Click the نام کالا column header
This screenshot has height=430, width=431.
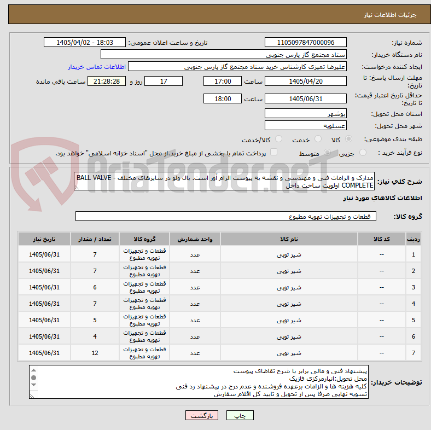coord(289,239)
